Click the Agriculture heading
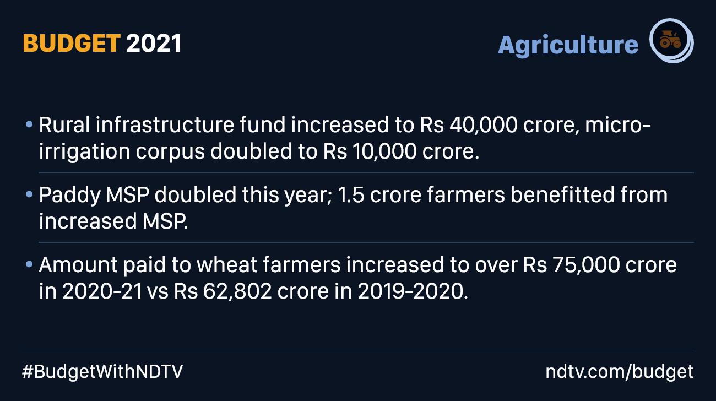Screen dimensions: 716x401 pyautogui.click(x=568, y=45)
